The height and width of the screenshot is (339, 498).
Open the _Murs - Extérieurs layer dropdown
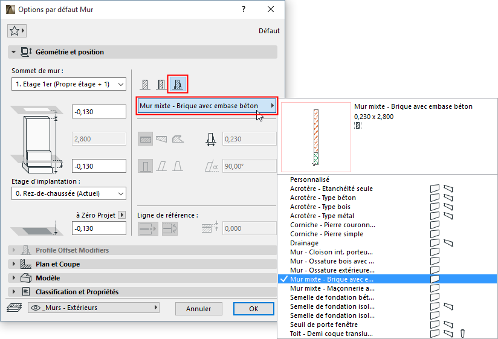94,308
